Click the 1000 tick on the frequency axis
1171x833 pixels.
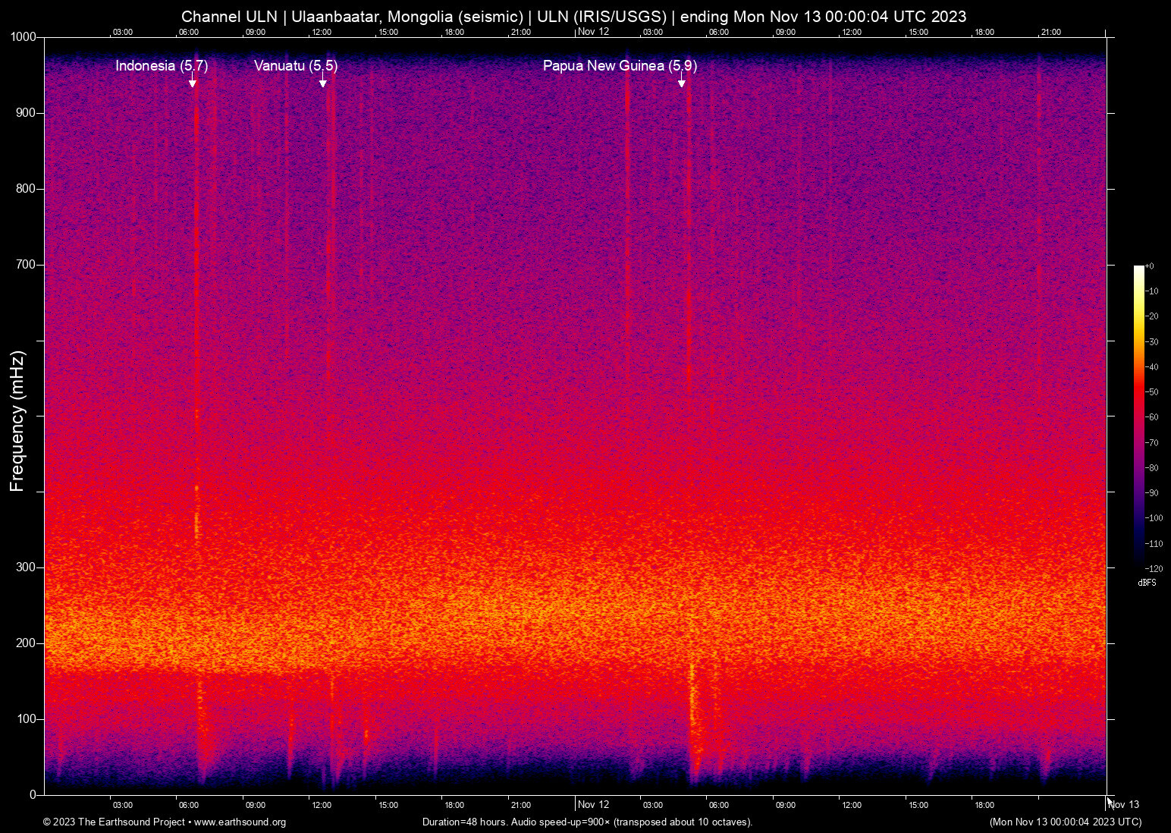pos(24,37)
